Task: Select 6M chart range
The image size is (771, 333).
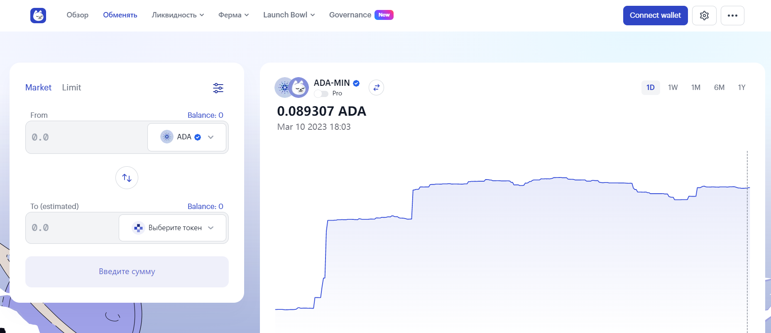Action: point(719,88)
